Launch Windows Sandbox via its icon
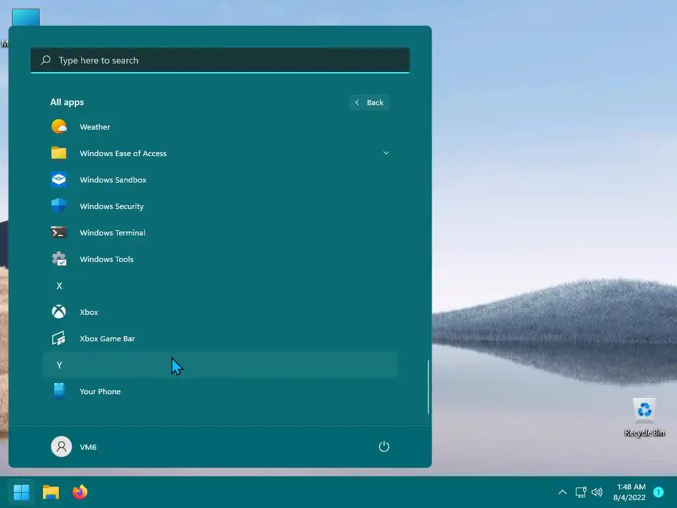The height and width of the screenshot is (508, 677). click(59, 179)
